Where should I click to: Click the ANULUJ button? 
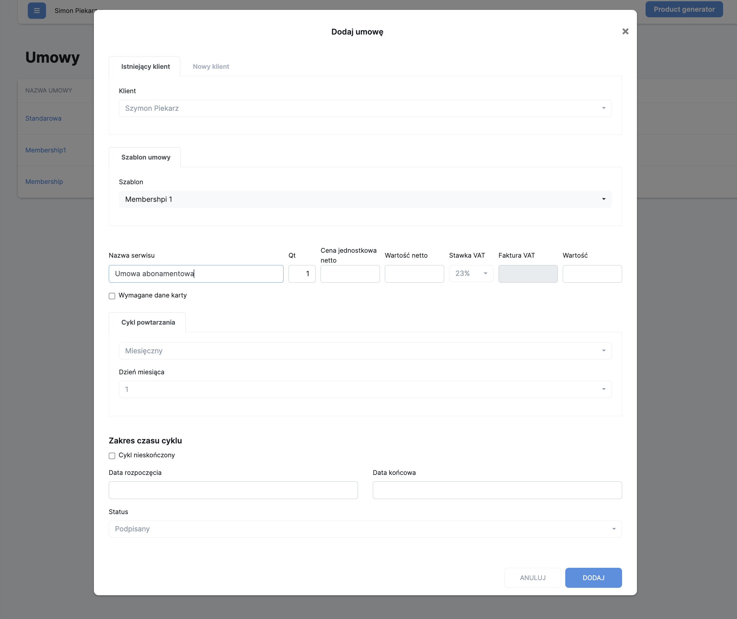[532, 578]
